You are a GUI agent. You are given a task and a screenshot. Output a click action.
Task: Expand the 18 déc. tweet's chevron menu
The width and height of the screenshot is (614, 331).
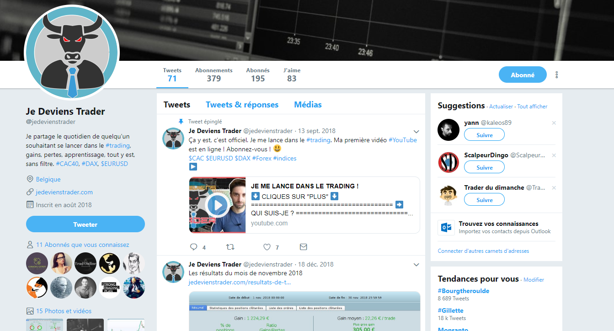point(416,265)
